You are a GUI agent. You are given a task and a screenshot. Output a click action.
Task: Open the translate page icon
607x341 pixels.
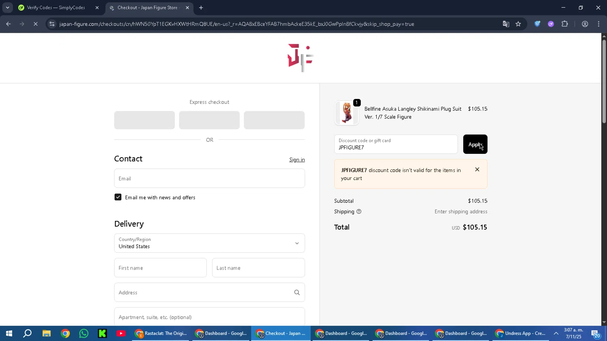coord(506,24)
